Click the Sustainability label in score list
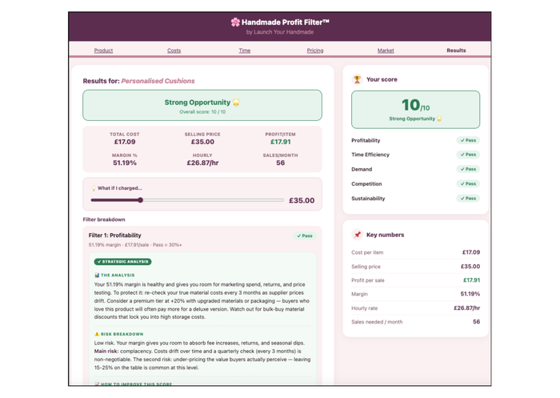 368,199
